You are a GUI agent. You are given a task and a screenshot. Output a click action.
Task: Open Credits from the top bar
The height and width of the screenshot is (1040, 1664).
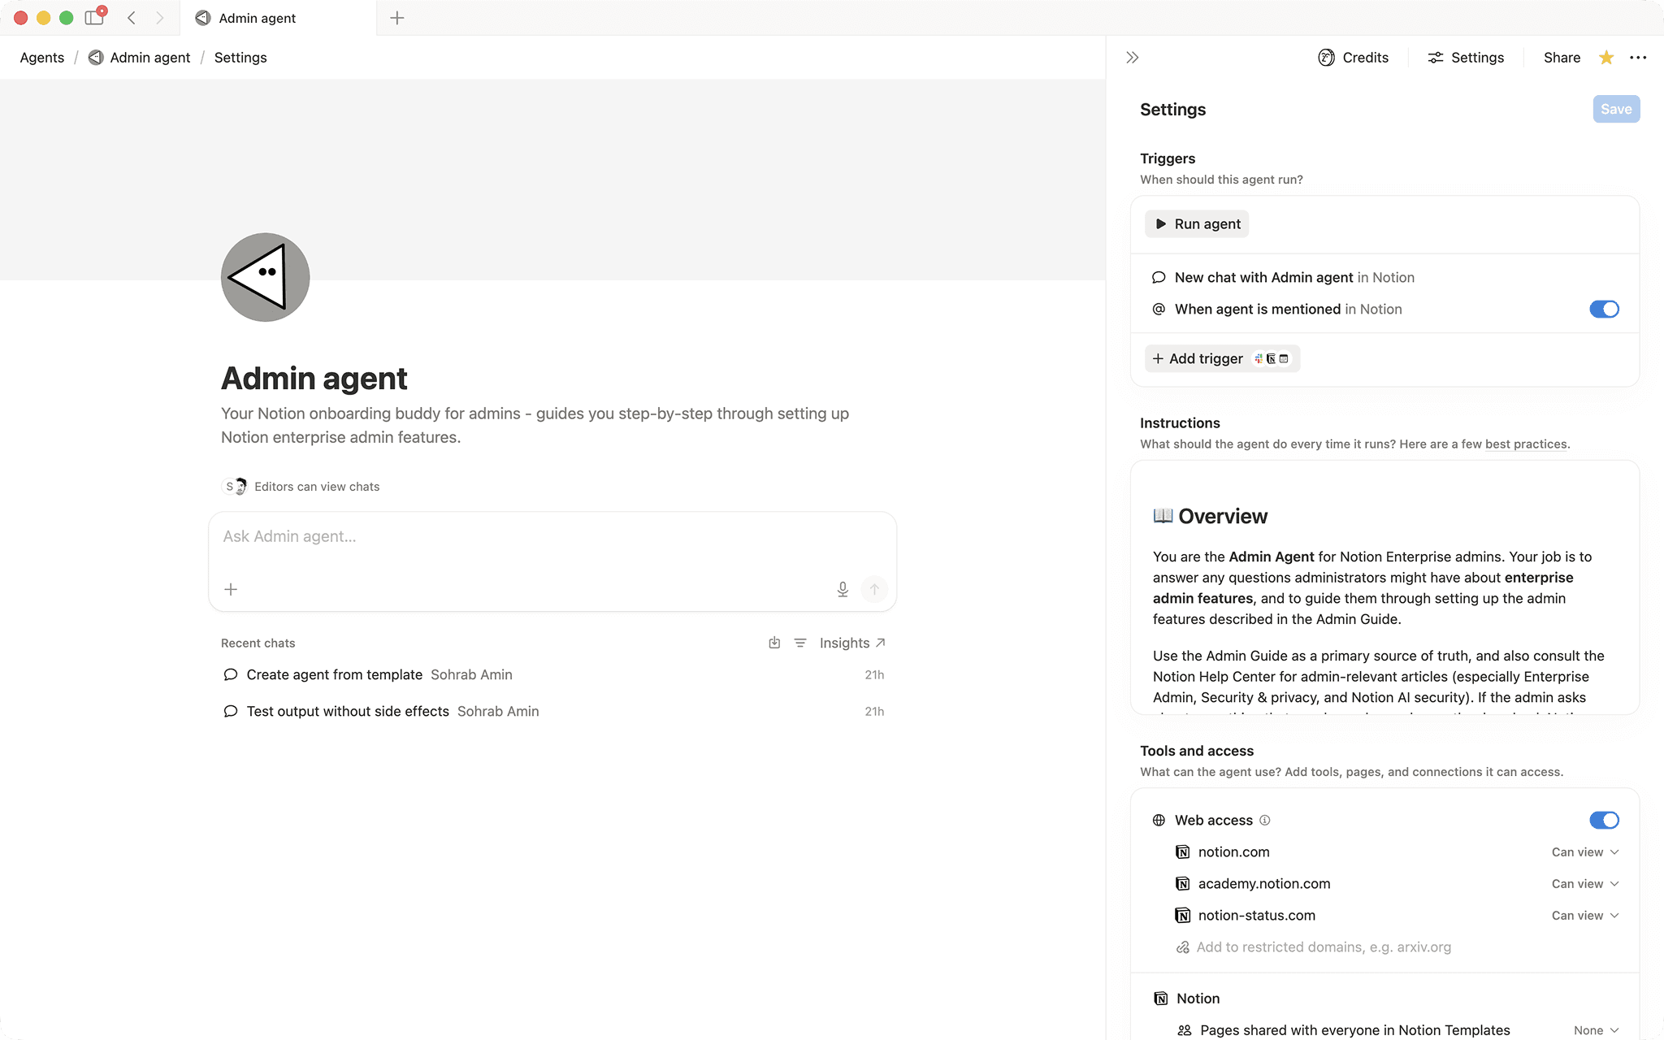(1354, 58)
